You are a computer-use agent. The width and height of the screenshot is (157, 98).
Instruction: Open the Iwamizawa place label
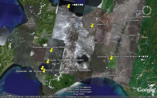(132, 20)
